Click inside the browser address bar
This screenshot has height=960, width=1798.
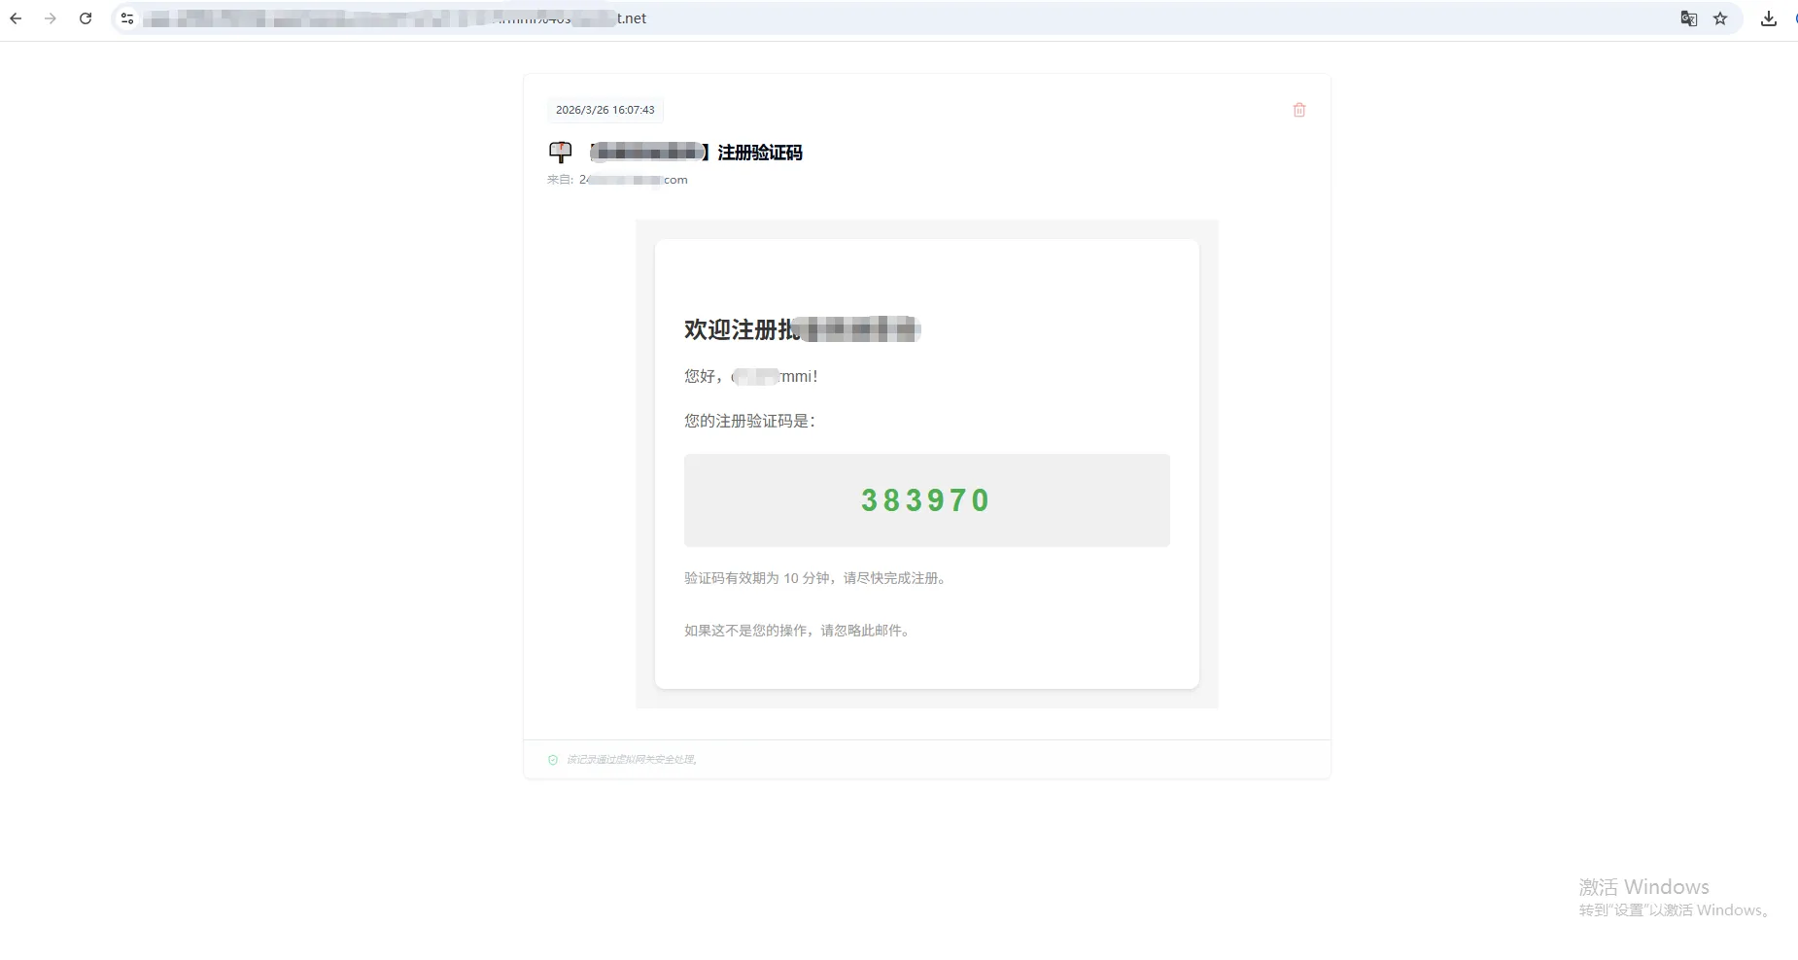tap(583, 17)
